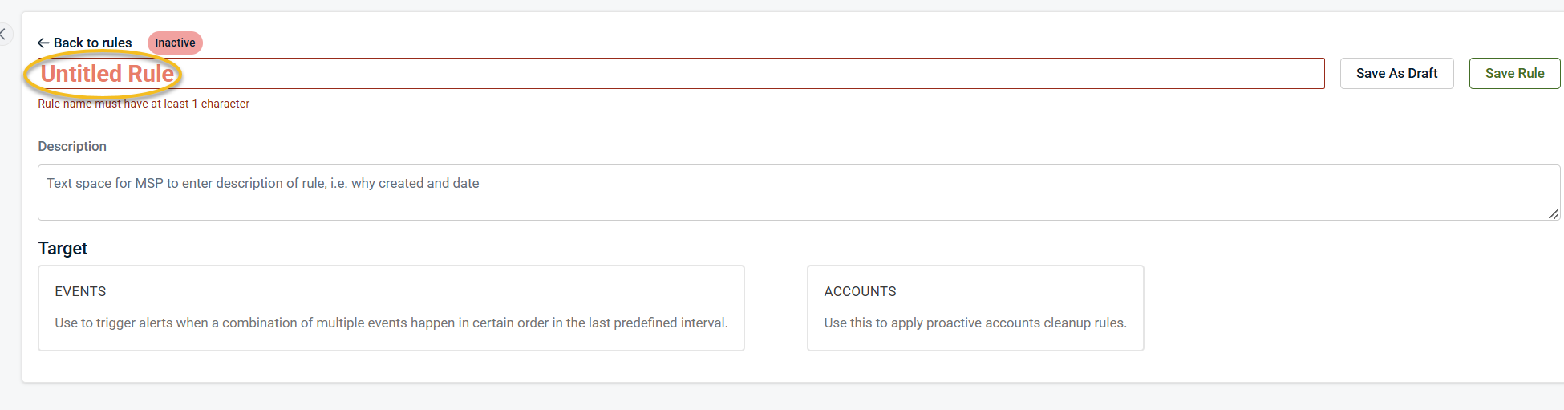Click the ACCOUNTS card title text
The image size is (1564, 410).
(x=860, y=291)
